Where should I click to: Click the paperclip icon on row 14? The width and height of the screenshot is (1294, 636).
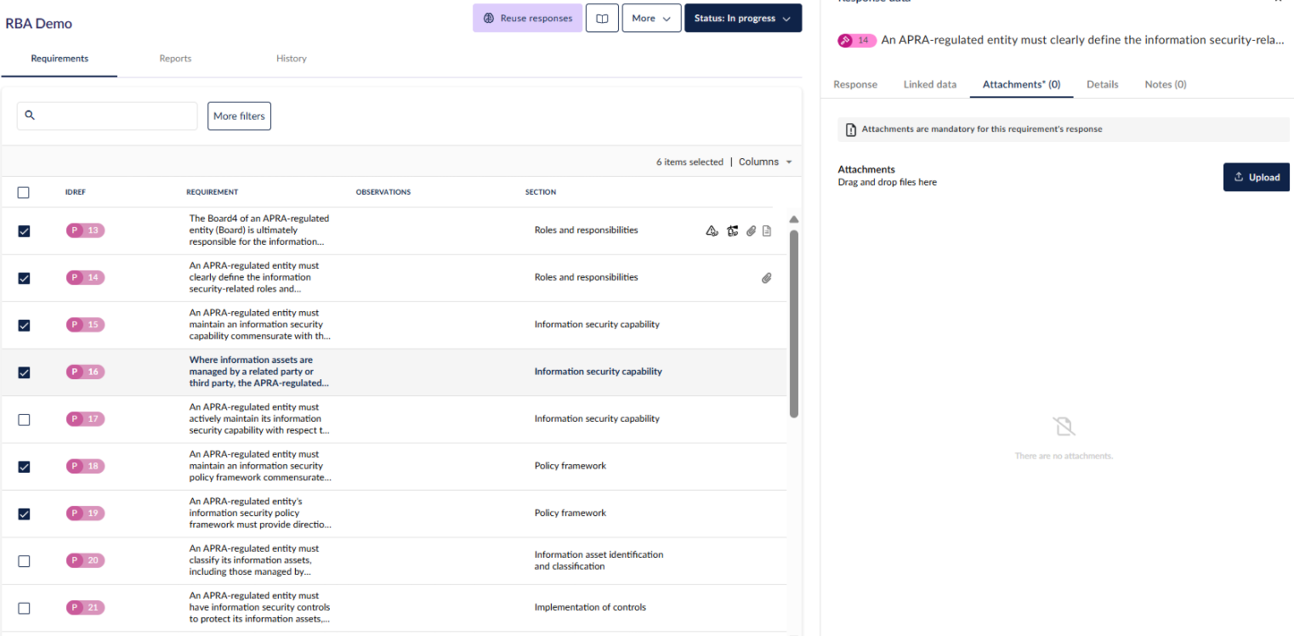pyautogui.click(x=767, y=278)
